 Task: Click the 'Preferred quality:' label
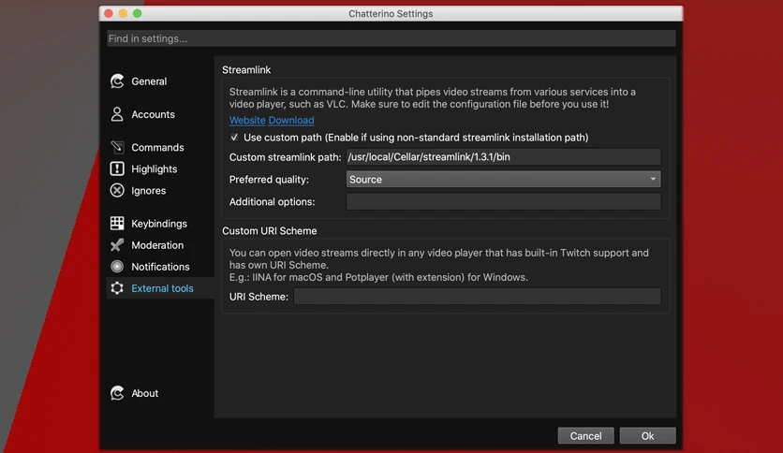tap(269, 180)
